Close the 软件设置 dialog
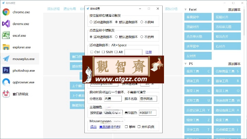 point(158,9)
